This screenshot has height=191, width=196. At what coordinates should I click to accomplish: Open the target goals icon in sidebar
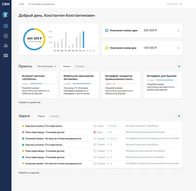6,36
